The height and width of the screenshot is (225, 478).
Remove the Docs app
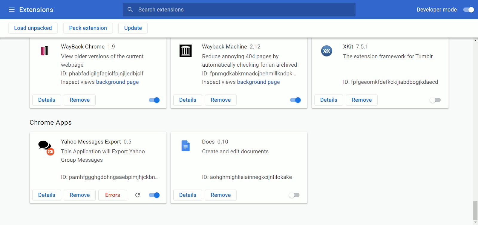click(221, 195)
